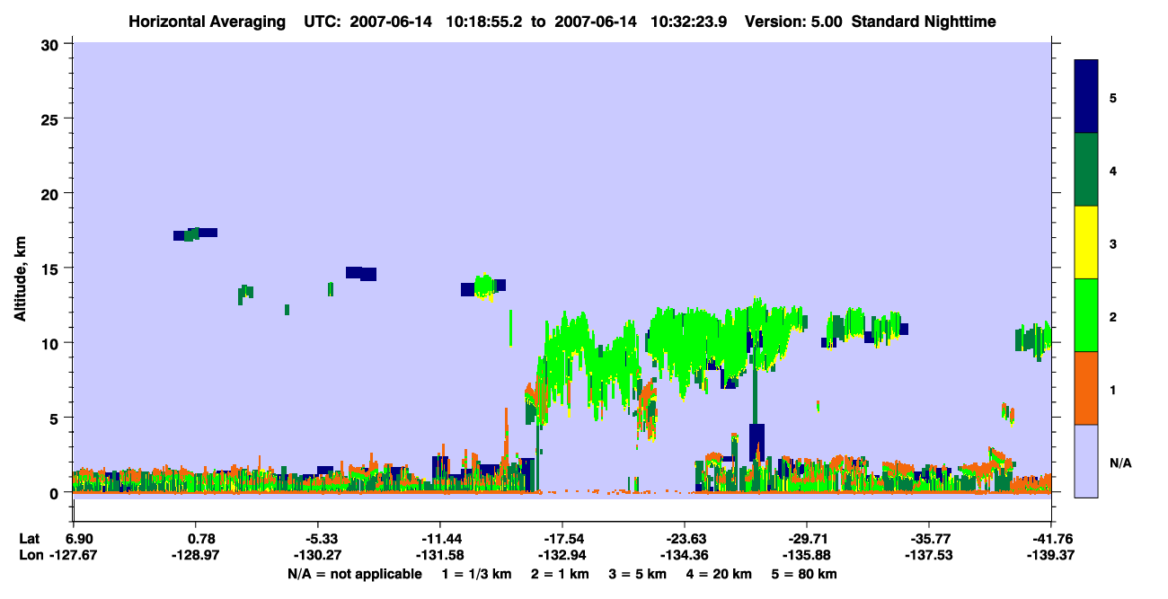Viewport: 1168px width, 599px height.
Task: Click the lavender N/A colorbar segment
Action: [1086, 461]
